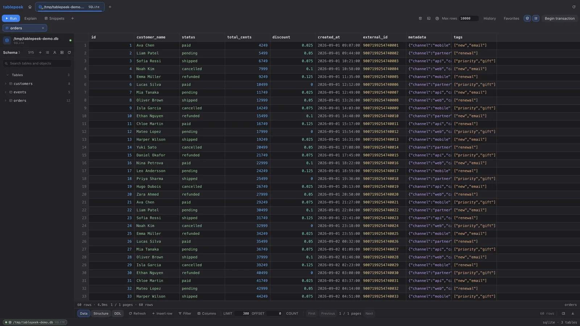Click Begin transaction
Viewport: 580px width, 326px height.
(559, 18)
